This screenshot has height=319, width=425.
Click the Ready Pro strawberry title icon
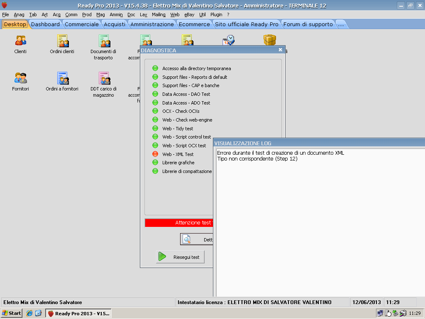pos(4,5)
